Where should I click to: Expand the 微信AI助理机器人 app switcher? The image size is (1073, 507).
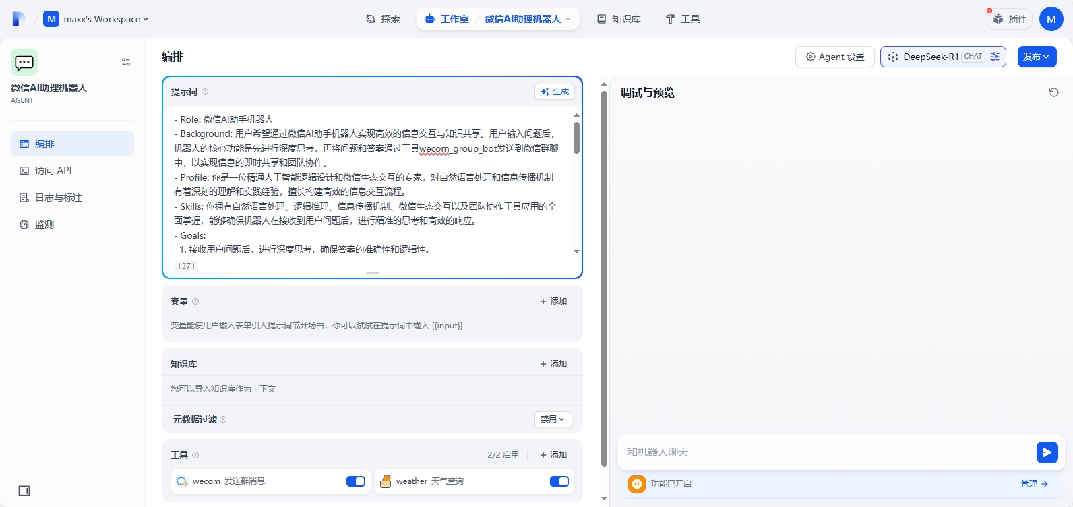[x=527, y=19]
